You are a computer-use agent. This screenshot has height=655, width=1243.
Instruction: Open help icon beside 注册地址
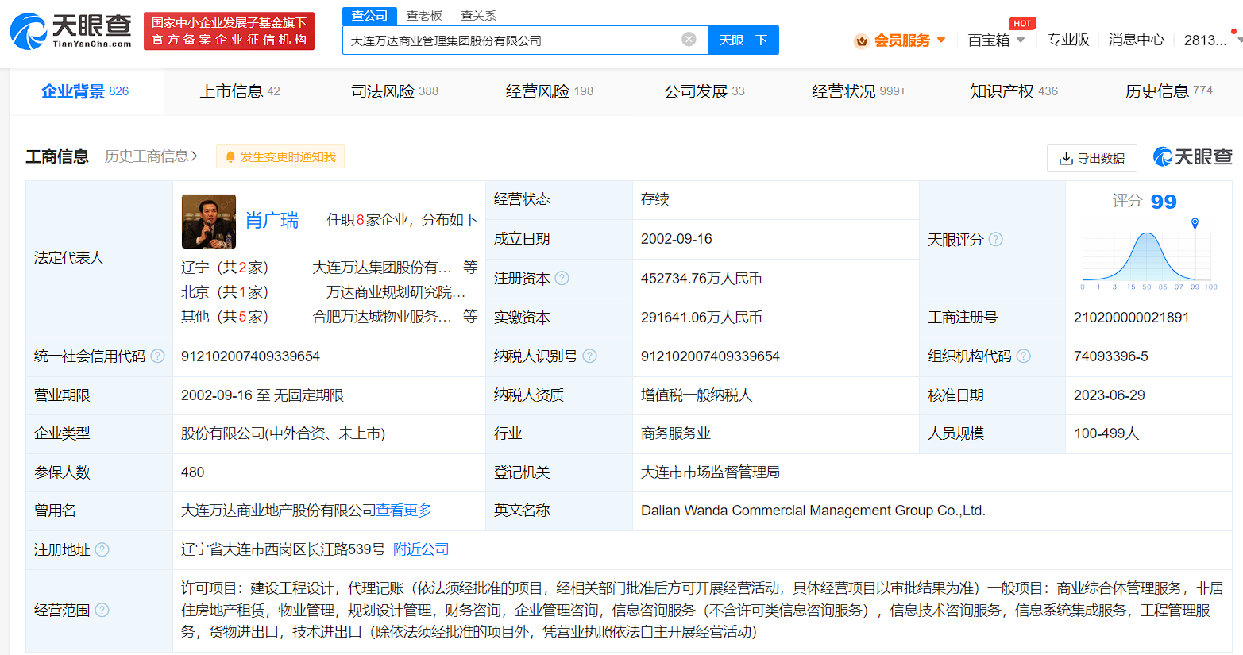click(102, 549)
